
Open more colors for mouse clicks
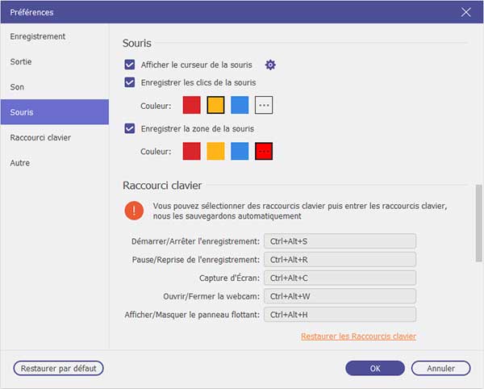coord(264,105)
